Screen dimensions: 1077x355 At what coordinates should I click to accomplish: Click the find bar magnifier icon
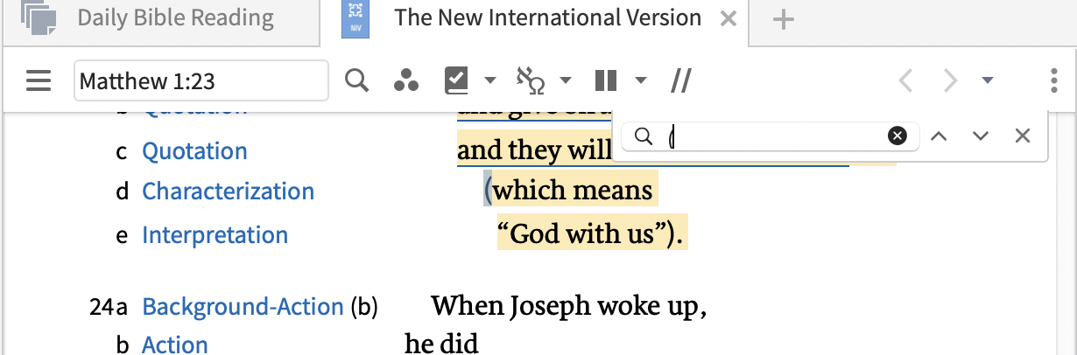[644, 136]
